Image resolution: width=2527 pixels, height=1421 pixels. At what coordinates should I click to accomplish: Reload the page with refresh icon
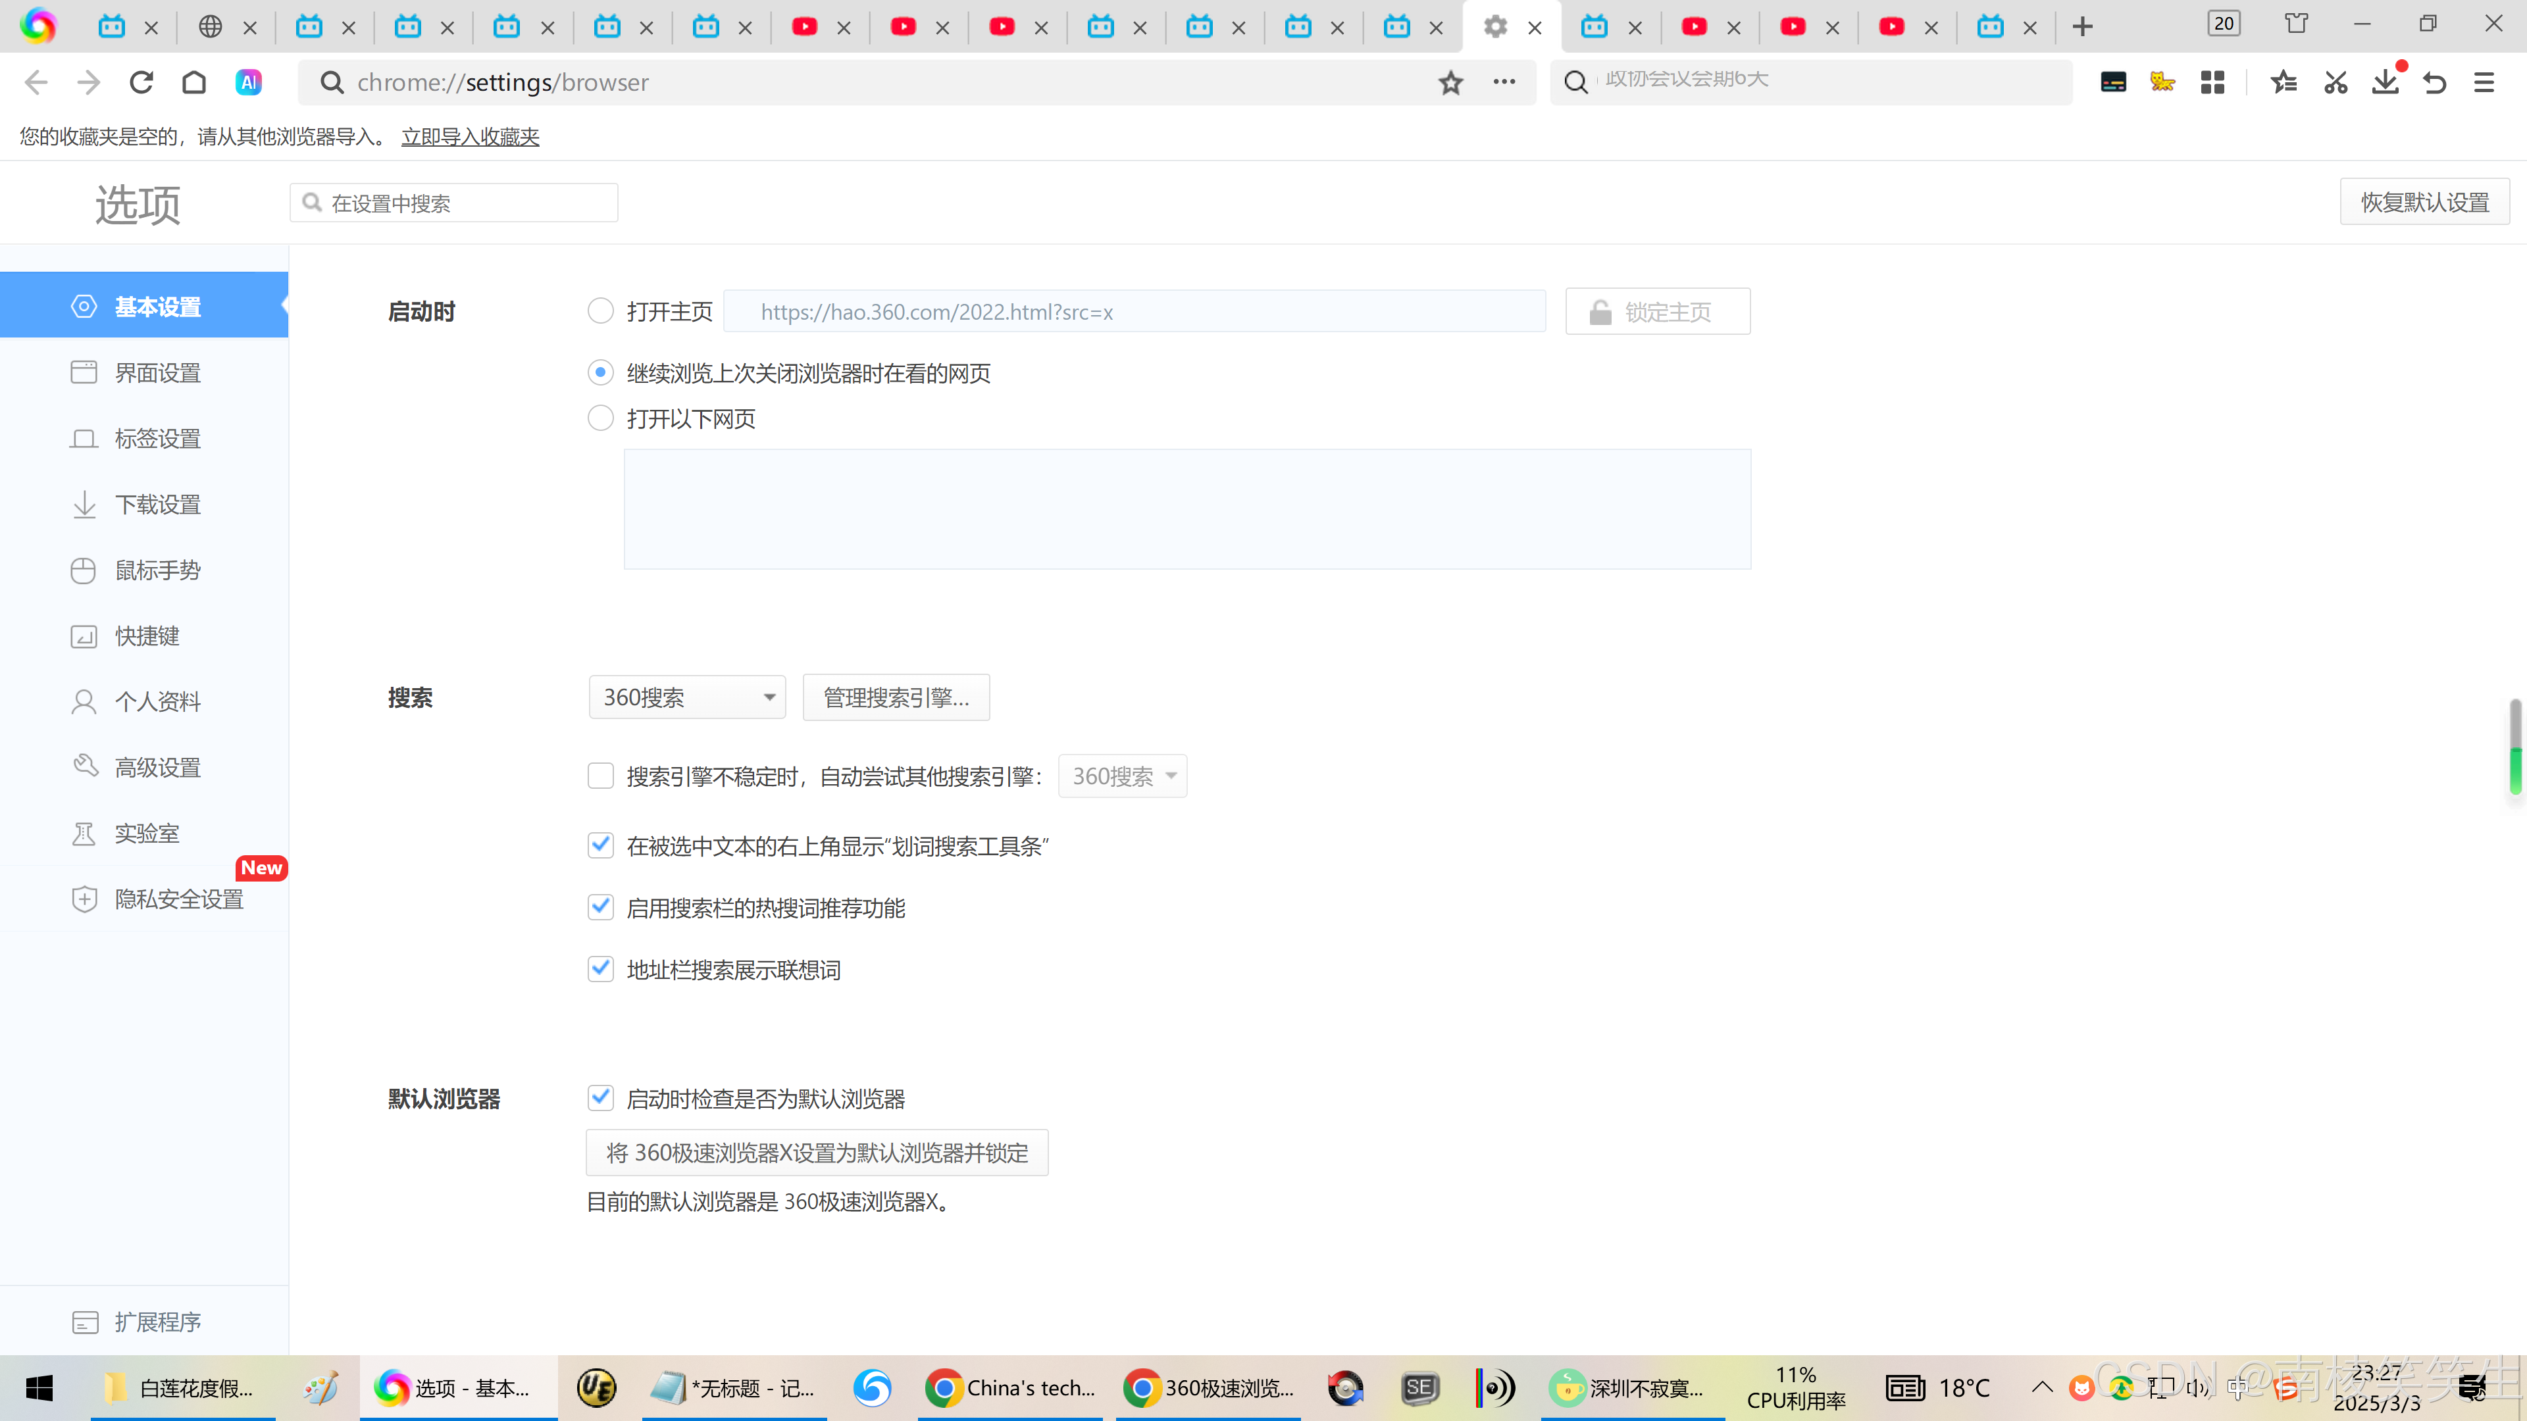(x=141, y=82)
